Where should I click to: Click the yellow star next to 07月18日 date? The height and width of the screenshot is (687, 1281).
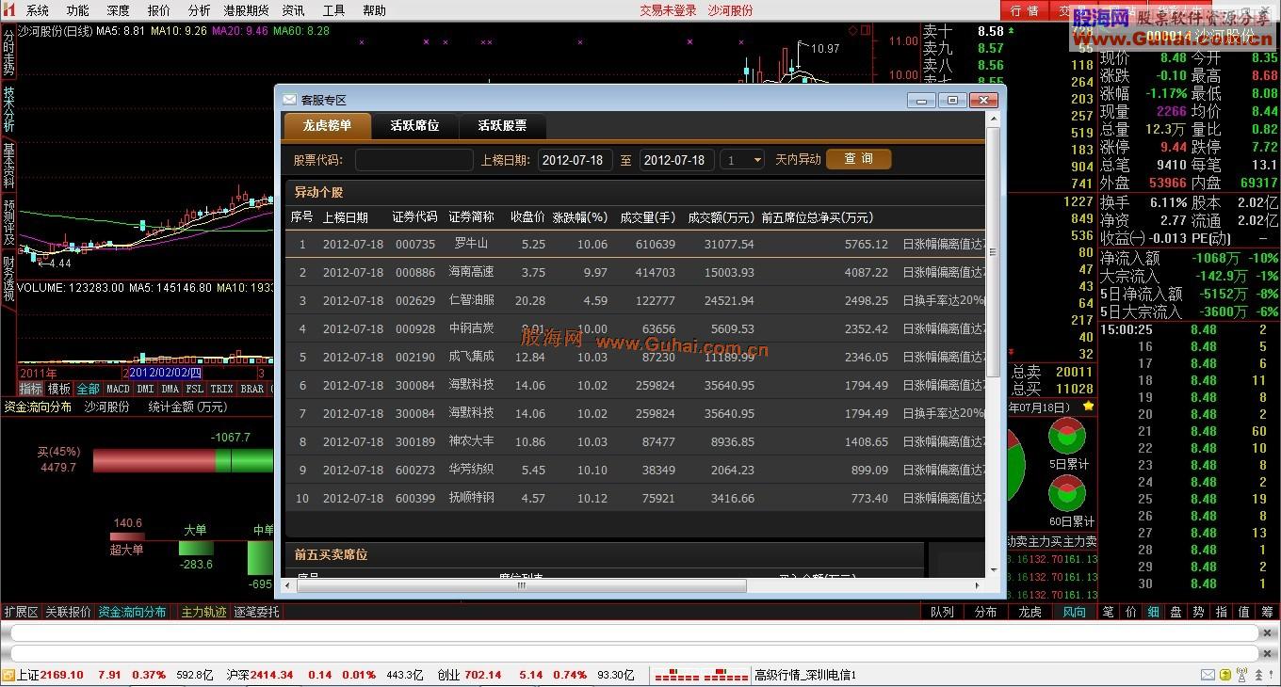[1089, 407]
